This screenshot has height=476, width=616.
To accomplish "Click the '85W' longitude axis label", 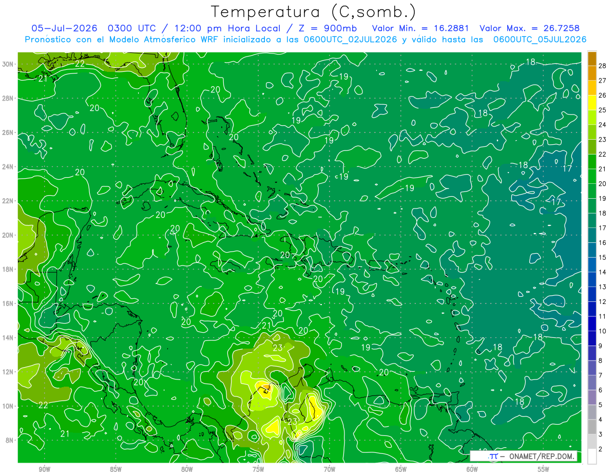I will [115, 469].
